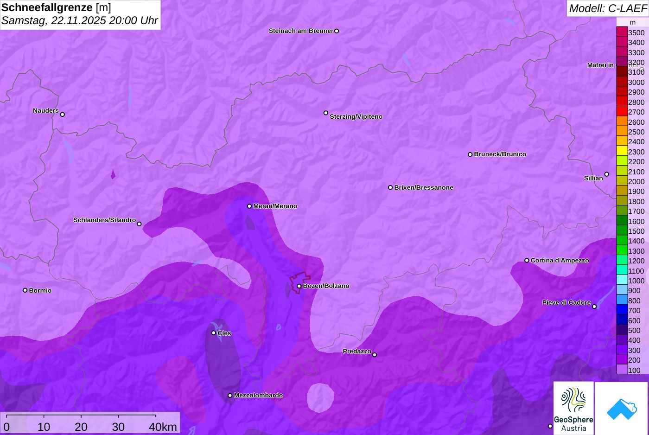Pick the 3500 m legend color swatch
The image size is (649, 435).
(x=622, y=32)
